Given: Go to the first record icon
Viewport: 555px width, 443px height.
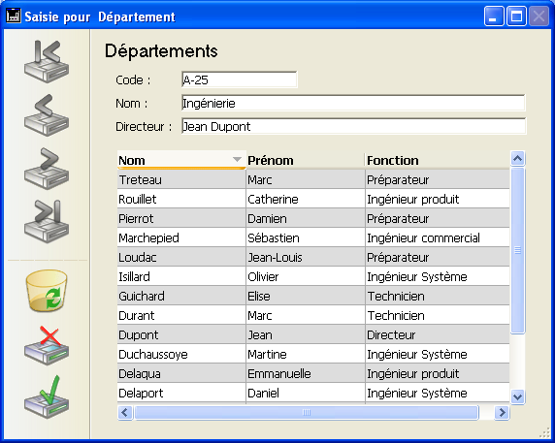Looking at the screenshot, I should tap(47, 61).
